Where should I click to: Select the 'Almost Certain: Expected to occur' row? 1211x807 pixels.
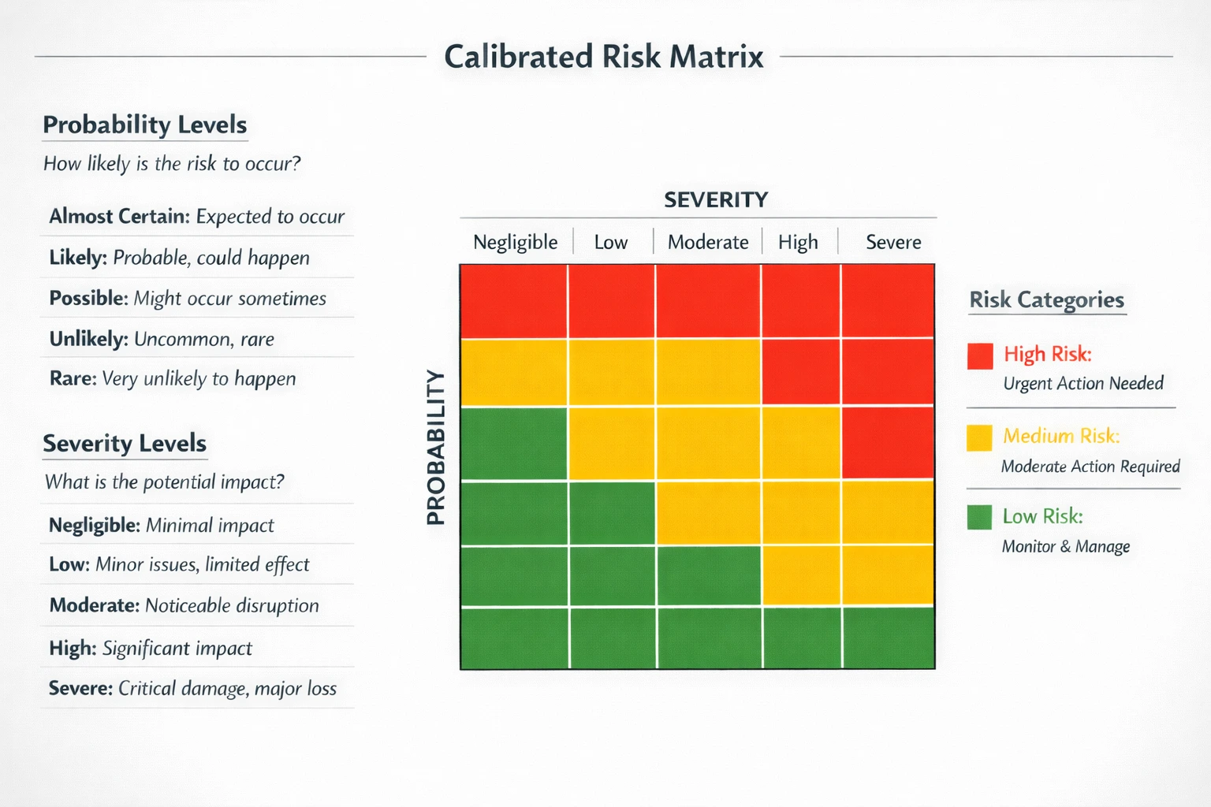pos(197,216)
